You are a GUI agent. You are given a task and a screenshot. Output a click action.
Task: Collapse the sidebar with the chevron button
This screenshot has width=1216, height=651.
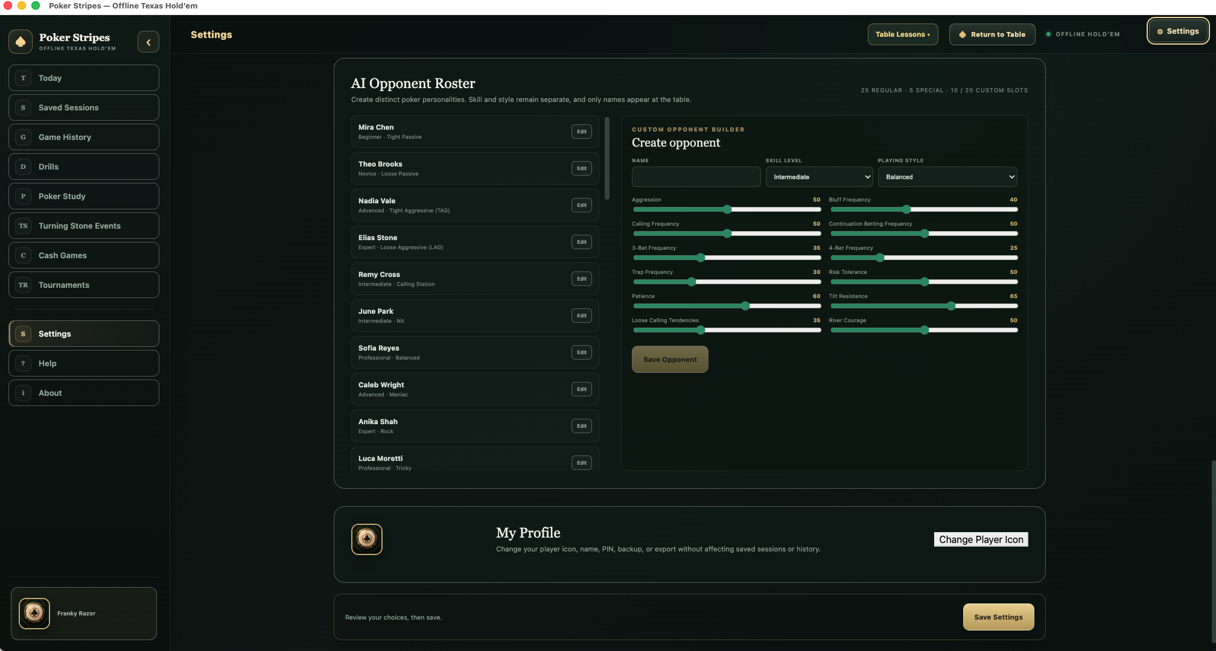click(x=148, y=42)
